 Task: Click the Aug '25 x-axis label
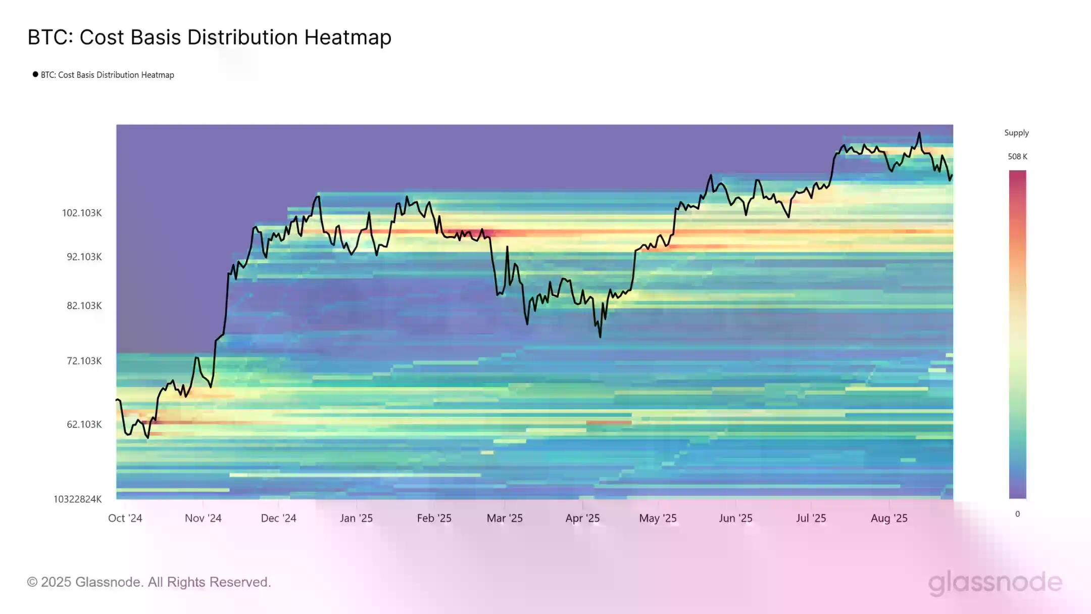coord(889,518)
